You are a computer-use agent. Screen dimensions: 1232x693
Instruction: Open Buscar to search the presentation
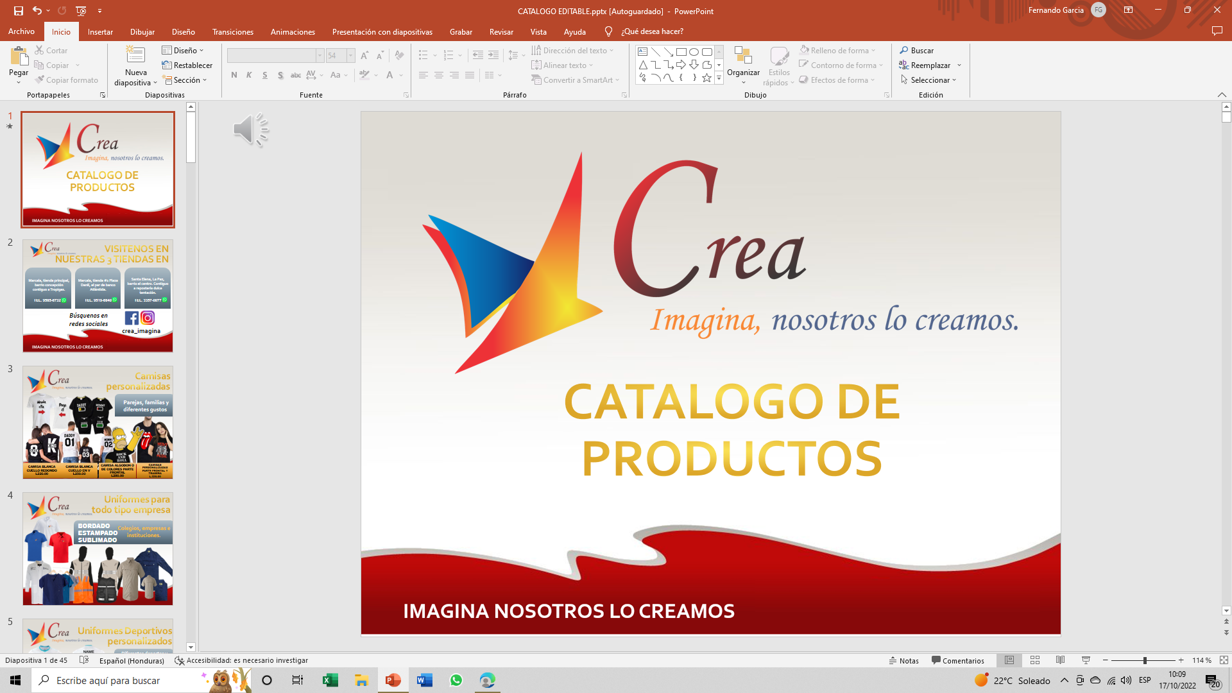coord(918,50)
